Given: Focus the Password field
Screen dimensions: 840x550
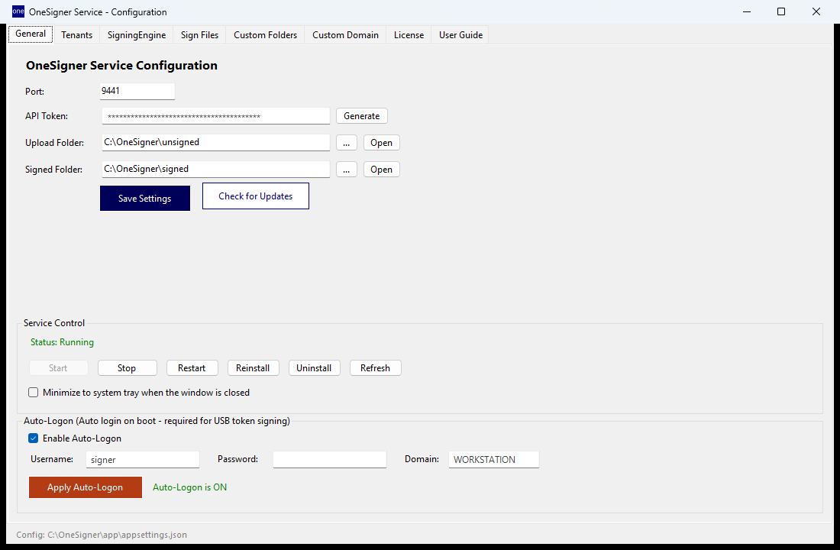Looking at the screenshot, I should pos(329,459).
